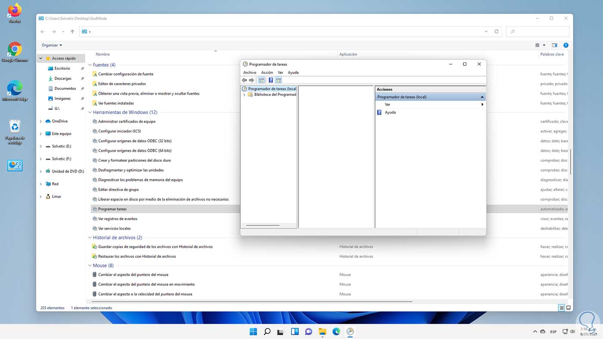Click the Ayuda icon in Acciones panel
Image resolution: width=603 pixels, height=339 pixels.
pyautogui.click(x=379, y=112)
